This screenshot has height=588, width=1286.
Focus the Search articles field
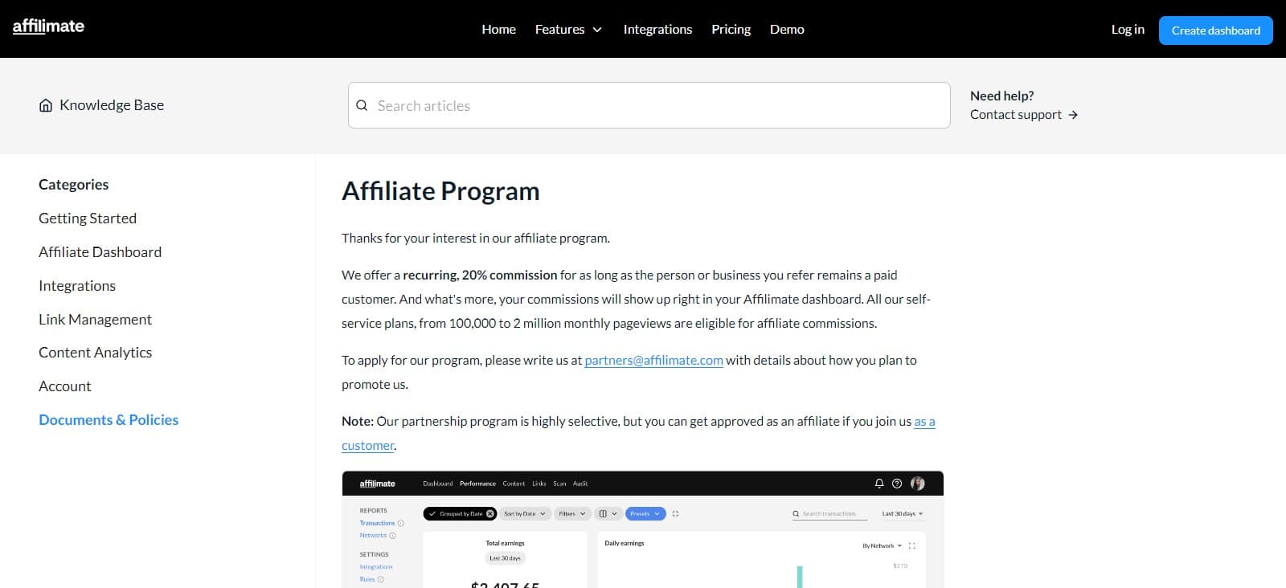coord(649,105)
